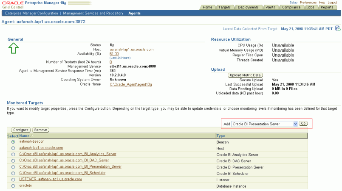Click the 'Beacon' type cell
The width and height of the screenshot is (342, 191).
coord(223,142)
